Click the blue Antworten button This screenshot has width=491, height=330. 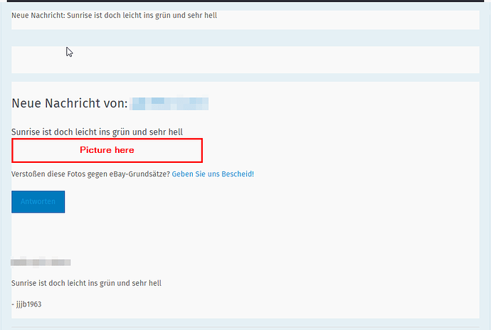pyautogui.click(x=38, y=202)
